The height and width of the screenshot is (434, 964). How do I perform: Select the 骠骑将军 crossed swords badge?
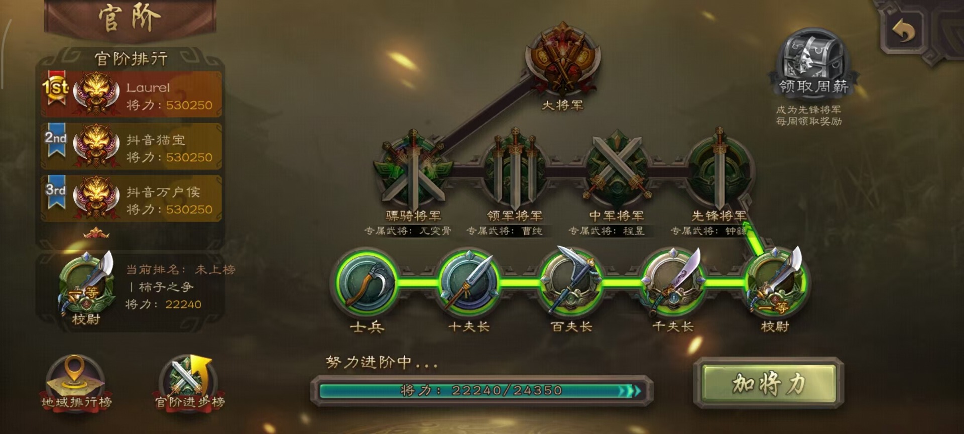[x=413, y=170]
